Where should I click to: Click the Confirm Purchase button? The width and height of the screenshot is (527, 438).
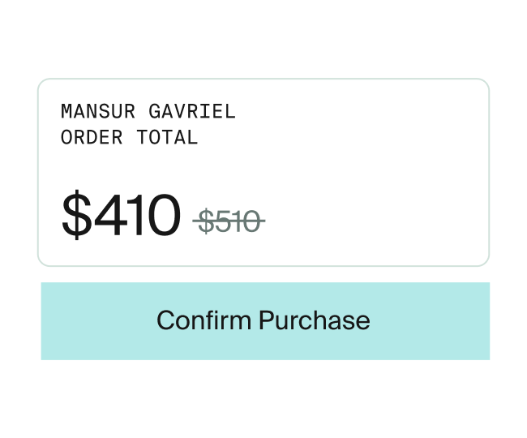(x=265, y=321)
